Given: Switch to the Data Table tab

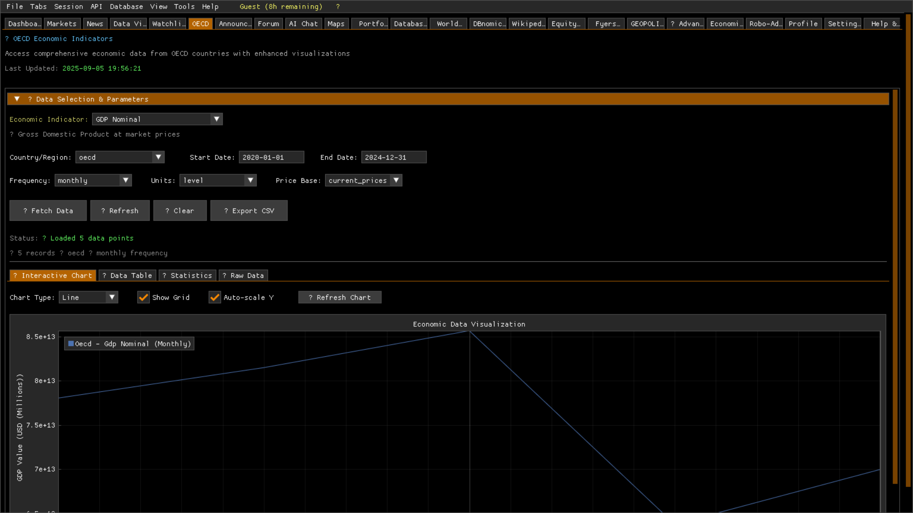Looking at the screenshot, I should 127,275.
